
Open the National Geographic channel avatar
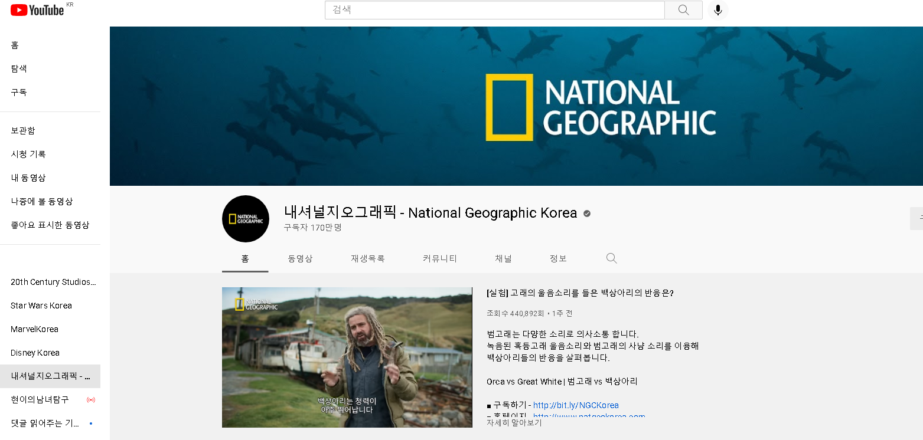[x=246, y=219]
